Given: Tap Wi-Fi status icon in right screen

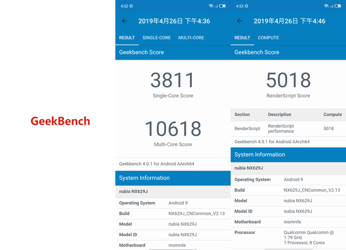Looking at the screenshot, I should pyautogui.click(x=327, y=6).
